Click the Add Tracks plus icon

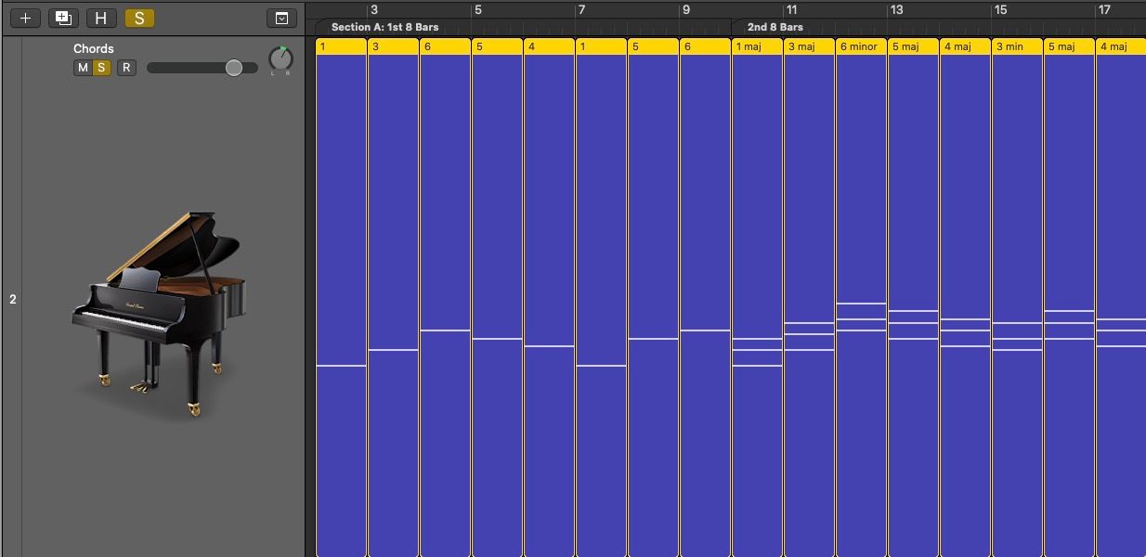[24, 18]
